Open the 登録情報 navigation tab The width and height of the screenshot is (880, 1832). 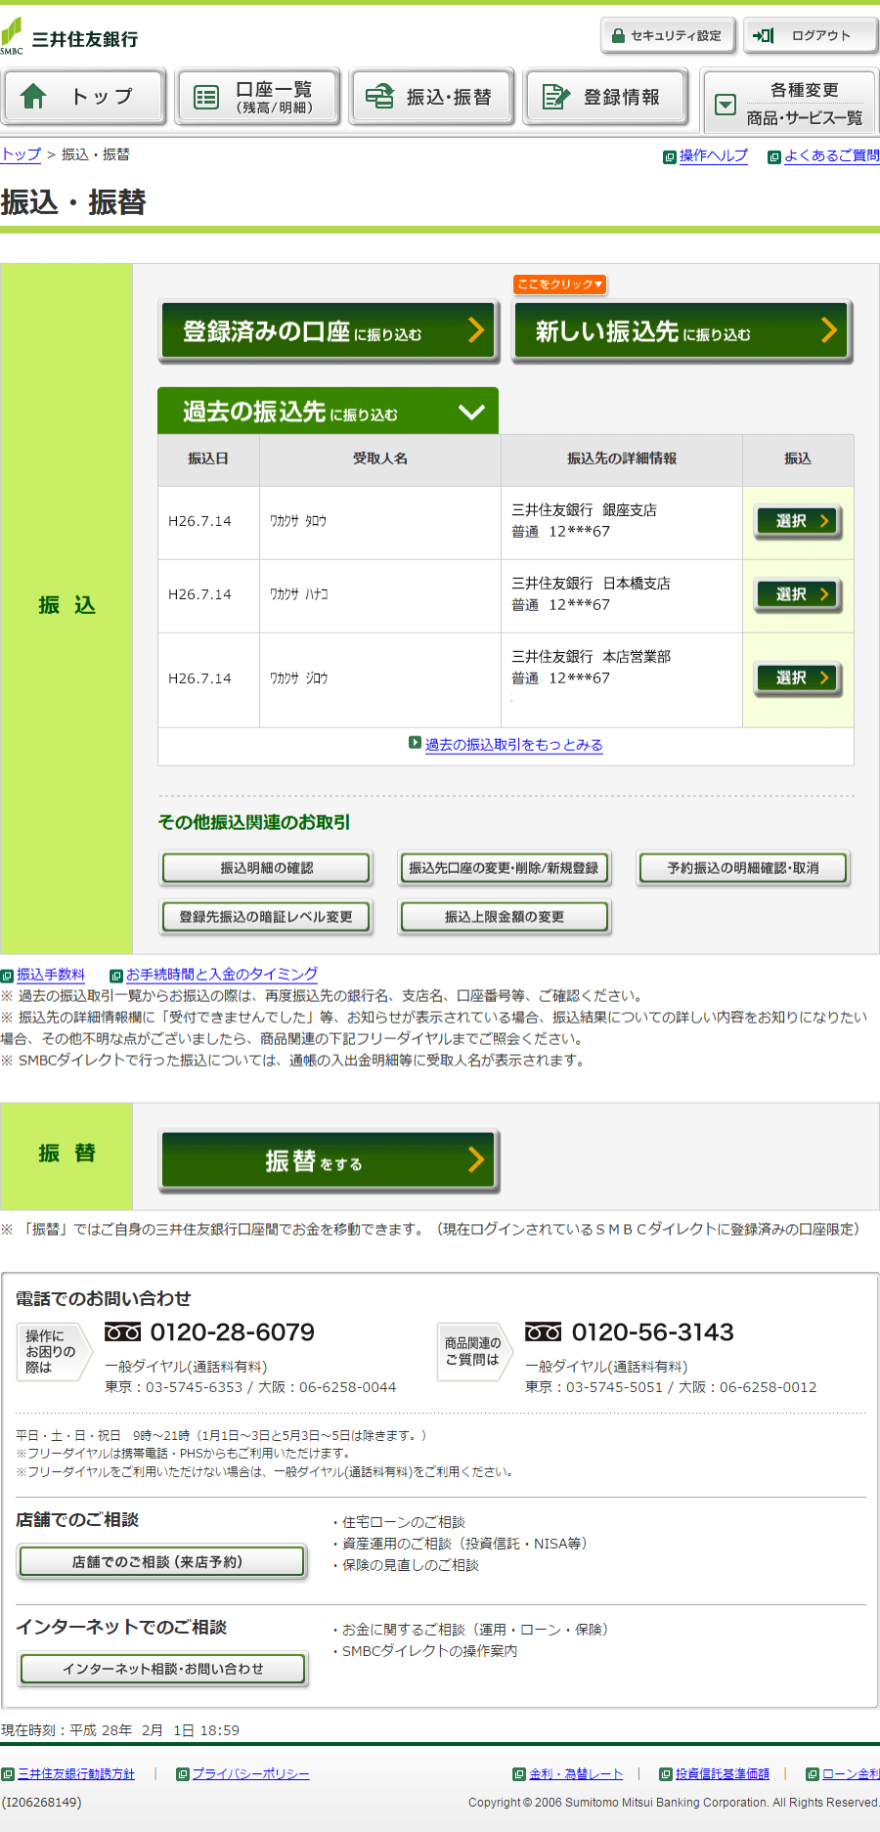[x=606, y=96]
